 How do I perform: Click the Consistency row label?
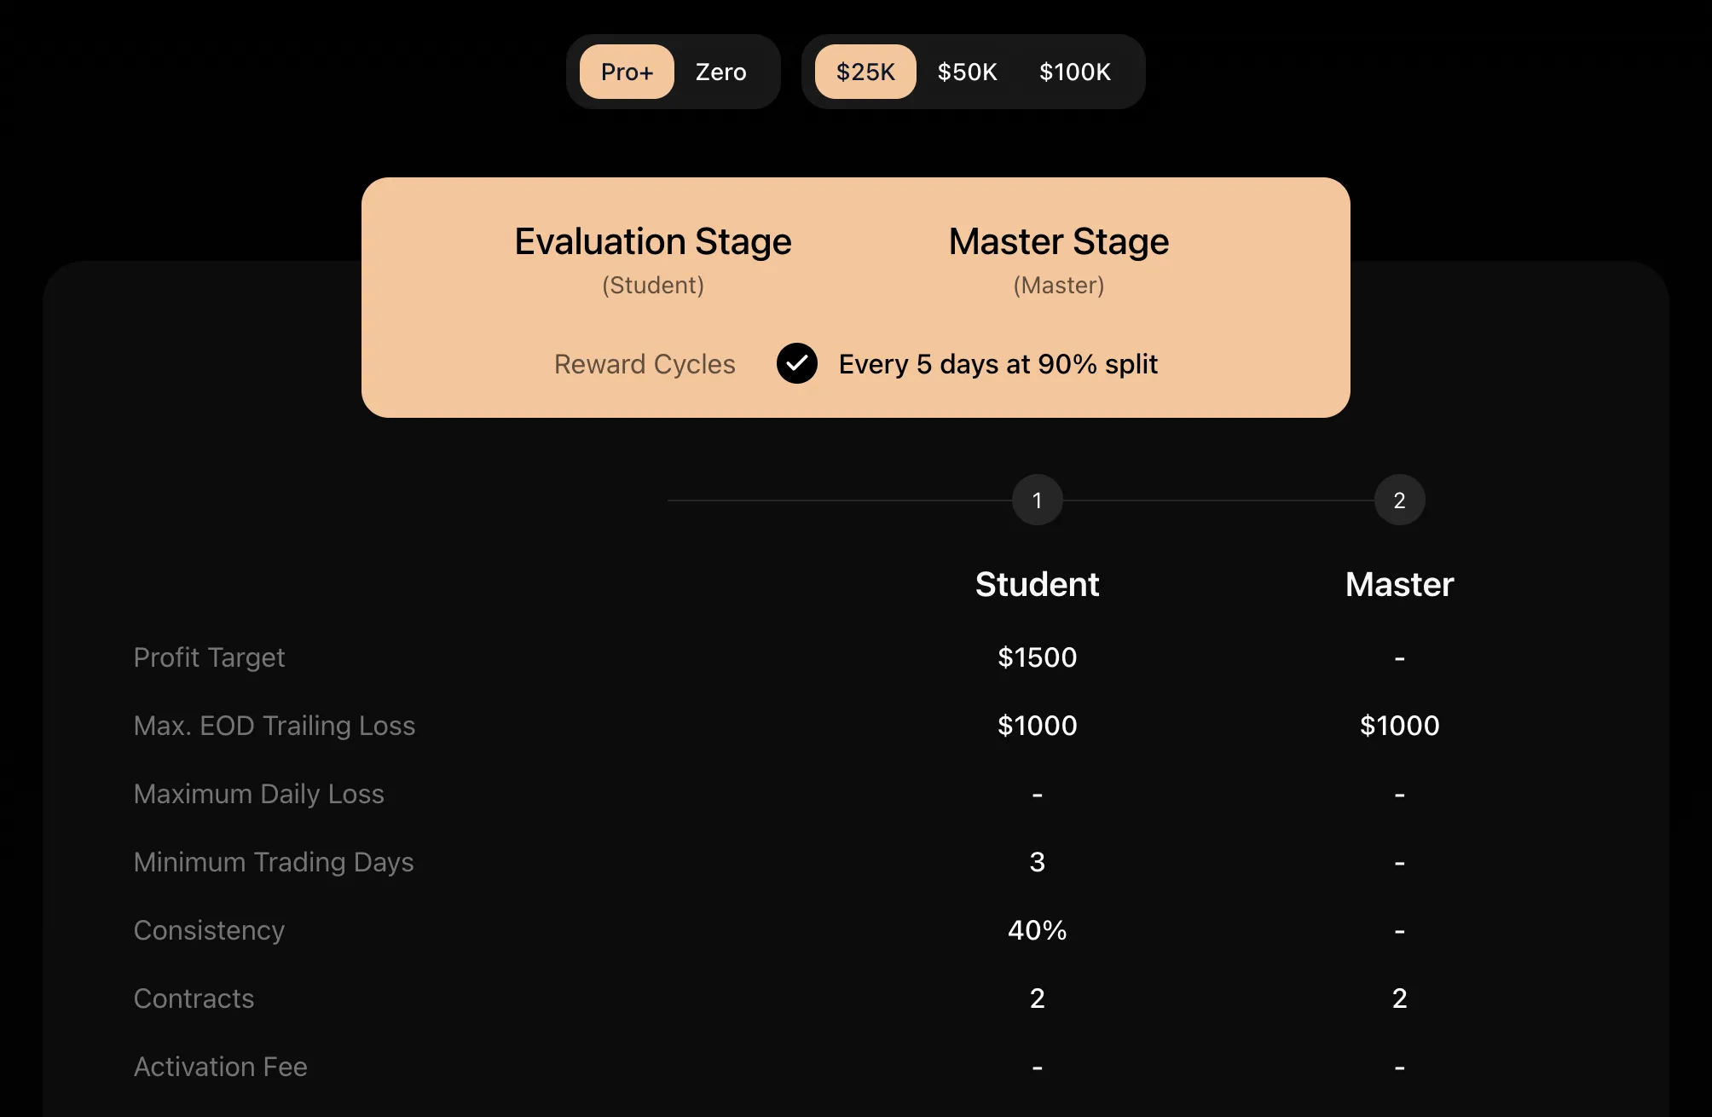(209, 930)
